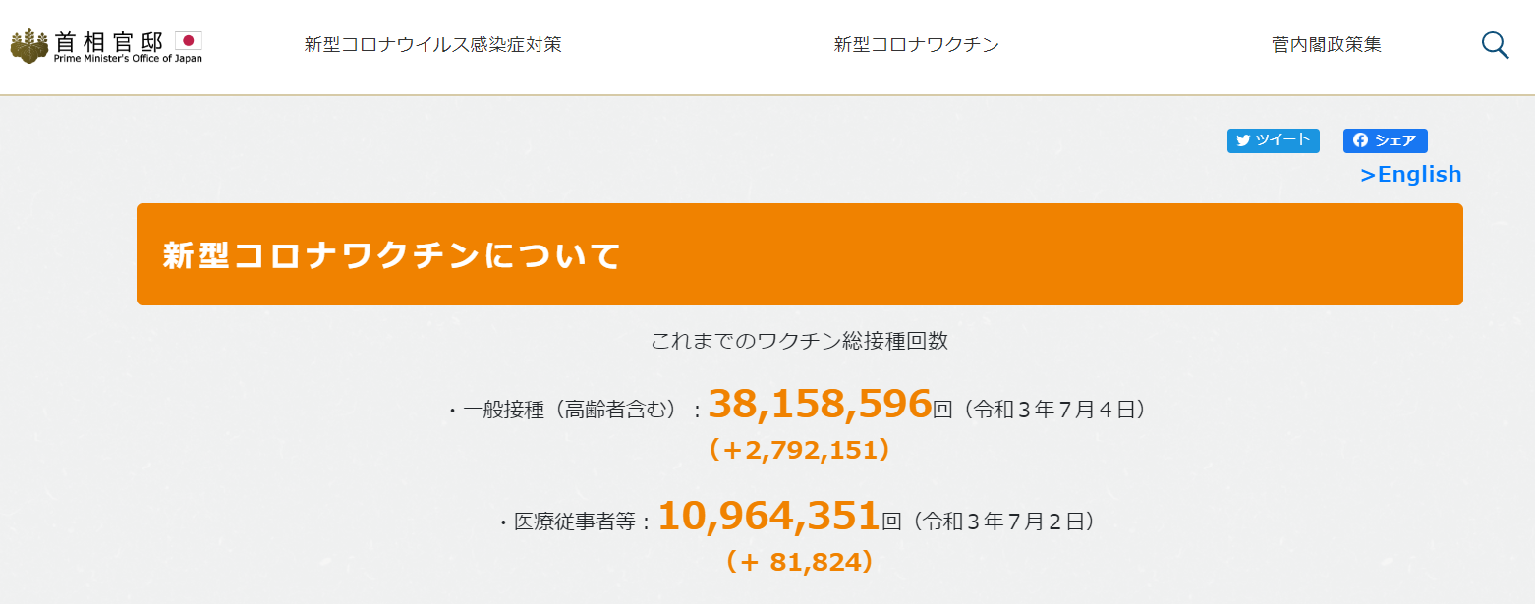Click the Facebook logo icon

[1360, 140]
